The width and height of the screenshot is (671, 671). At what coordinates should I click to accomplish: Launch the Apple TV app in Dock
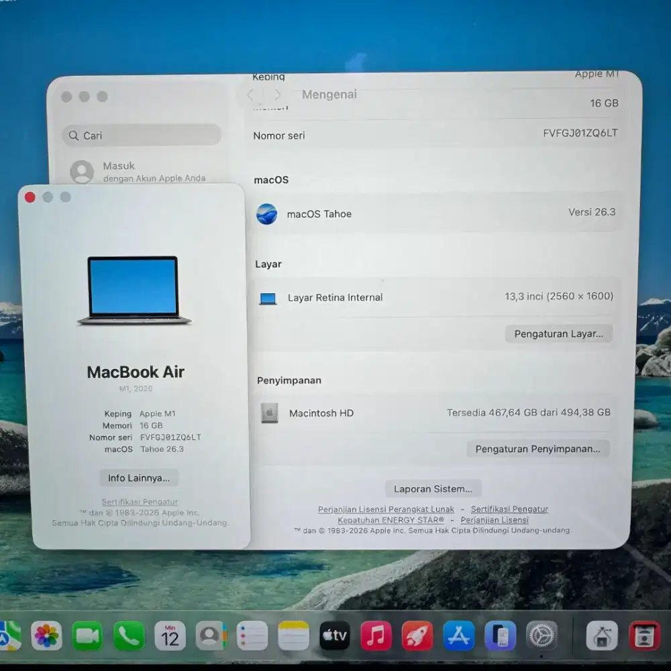pyautogui.click(x=335, y=634)
